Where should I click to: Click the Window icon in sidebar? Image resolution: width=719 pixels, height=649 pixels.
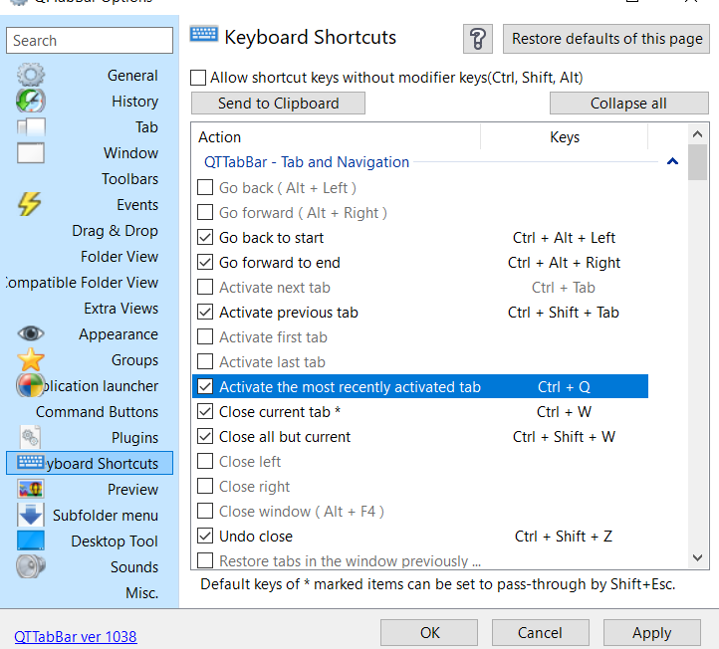click(x=31, y=152)
